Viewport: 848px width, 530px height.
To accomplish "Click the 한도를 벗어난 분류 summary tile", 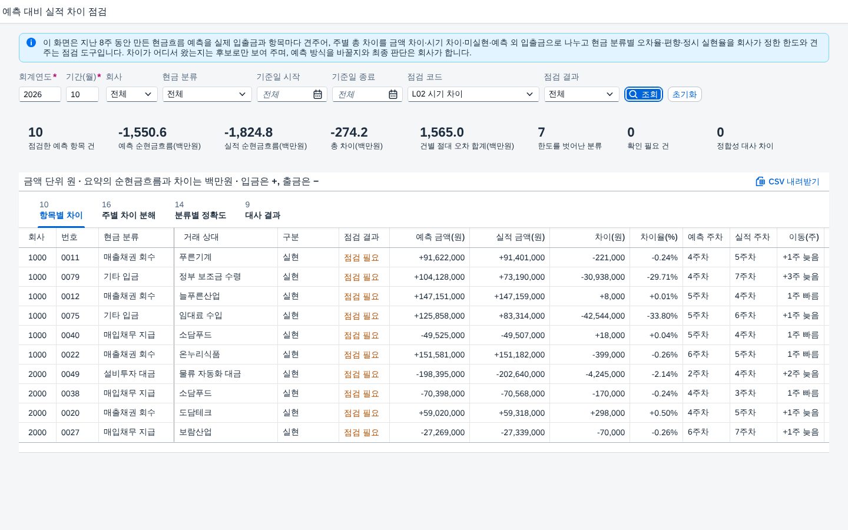I will point(569,138).
